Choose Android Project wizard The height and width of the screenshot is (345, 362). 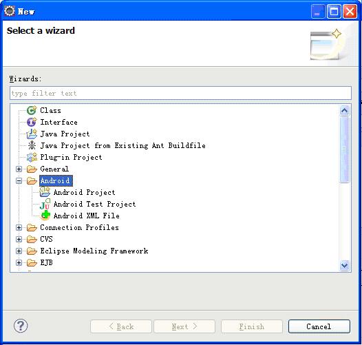(x=84, y=192)
